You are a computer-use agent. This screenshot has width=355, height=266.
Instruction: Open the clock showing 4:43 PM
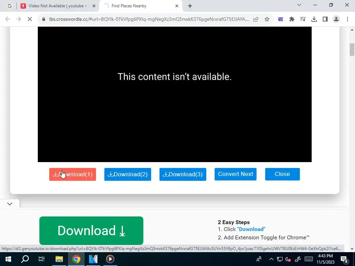[x=325, y=259]
